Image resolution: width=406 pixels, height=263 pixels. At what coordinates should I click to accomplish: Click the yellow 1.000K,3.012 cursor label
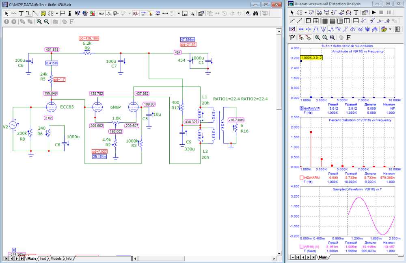(x=311, y=58)
